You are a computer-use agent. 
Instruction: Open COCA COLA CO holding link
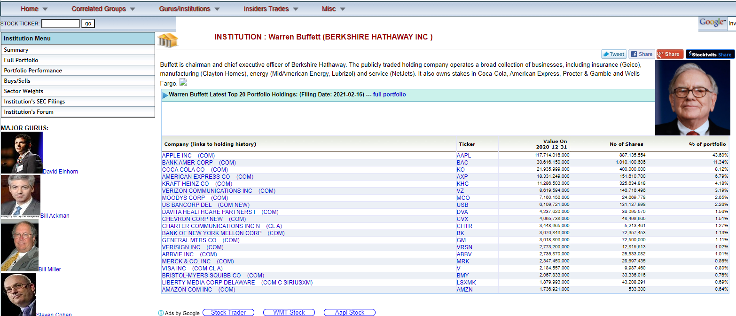click(x=195, y=170)
